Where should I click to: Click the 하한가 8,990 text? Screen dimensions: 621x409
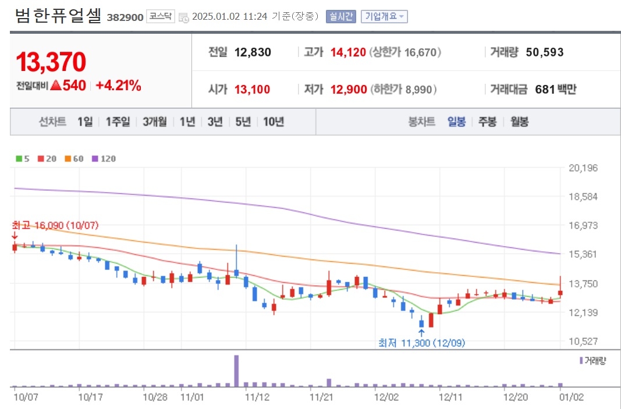tap(403, 90)
